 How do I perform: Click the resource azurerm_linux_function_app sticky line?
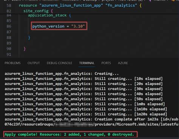tap(80, 6)
